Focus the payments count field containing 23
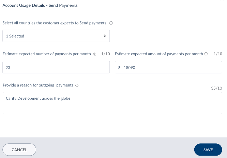The width and height of the screenshot is (227, 158). click(56, 67)
